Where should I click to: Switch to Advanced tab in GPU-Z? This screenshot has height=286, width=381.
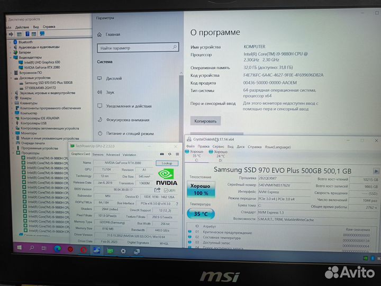pyautogui.click(x=113, y=155)
